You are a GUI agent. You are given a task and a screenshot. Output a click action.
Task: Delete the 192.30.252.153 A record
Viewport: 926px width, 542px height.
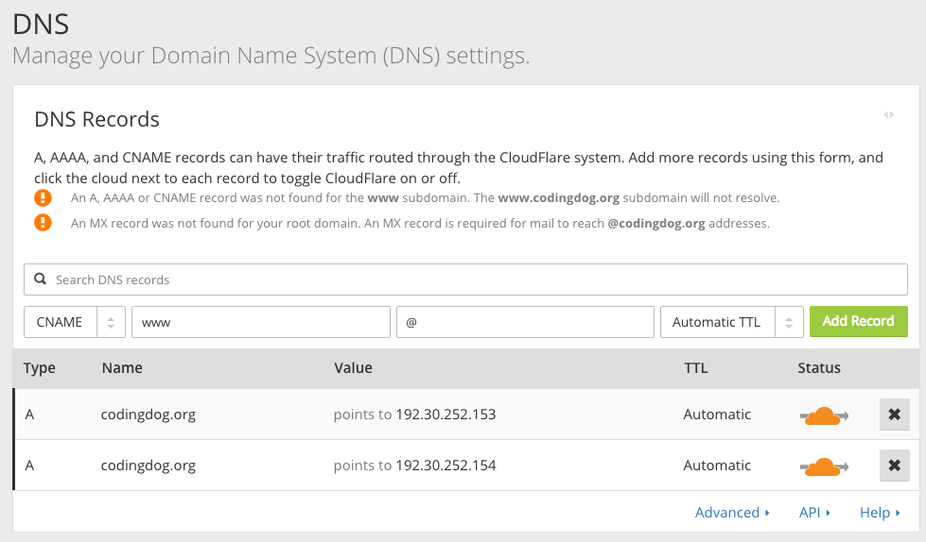point(894,415)
